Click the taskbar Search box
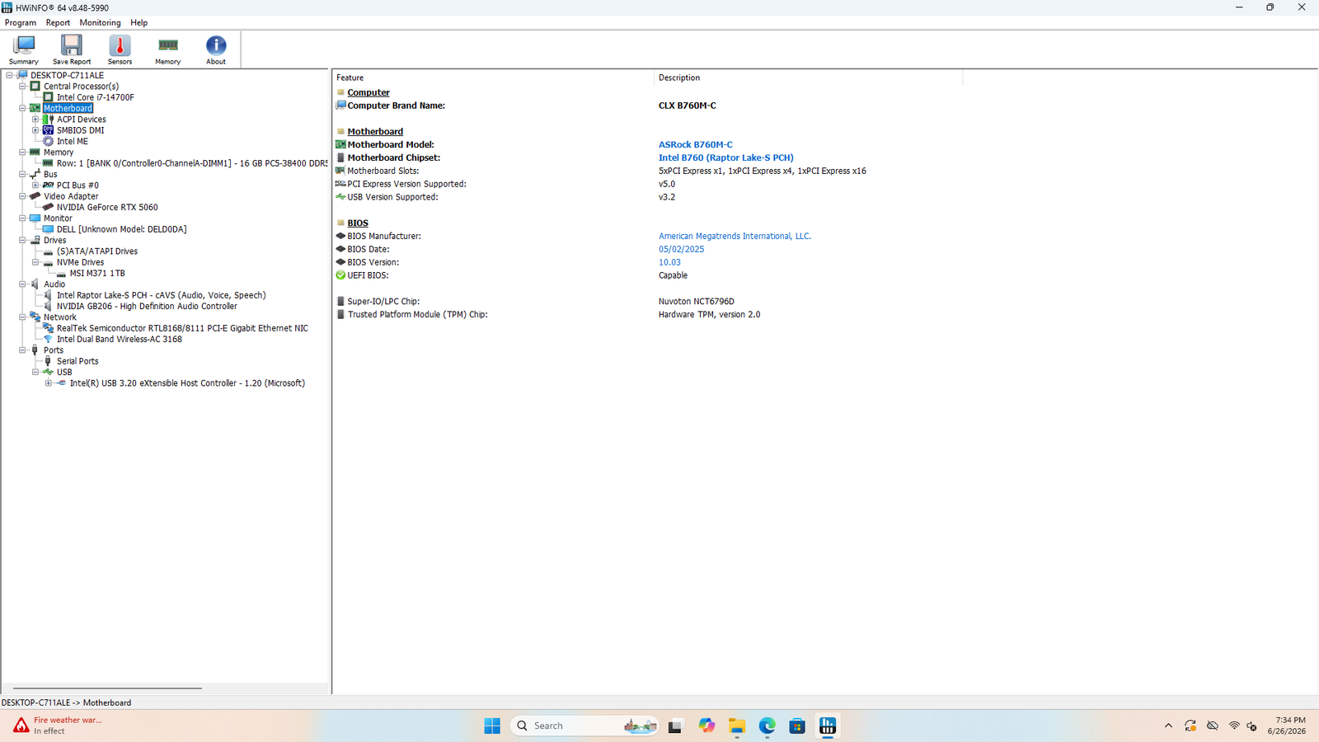This screenshot has height=742, width=1319. tap(584, 726)
